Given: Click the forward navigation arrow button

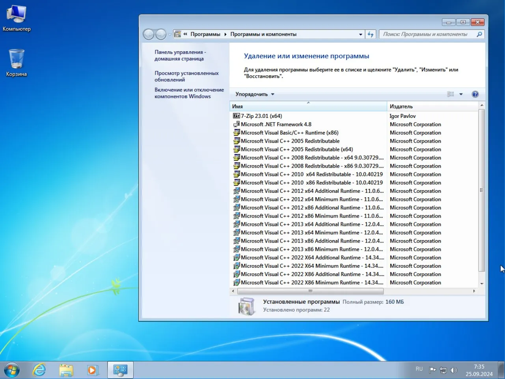Looking at the screenshot, I should (161, 34).
